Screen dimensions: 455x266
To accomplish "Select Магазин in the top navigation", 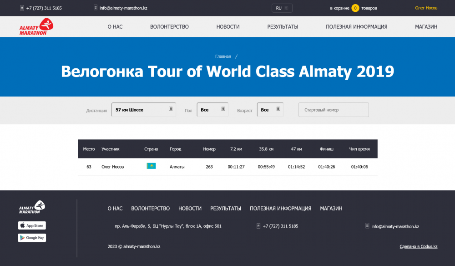I will tap(426, 27).
